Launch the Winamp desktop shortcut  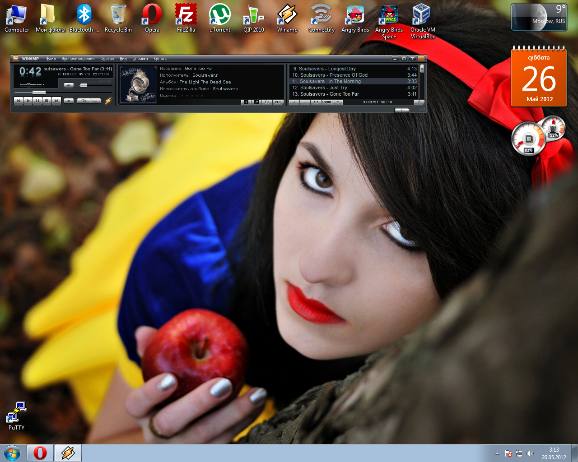(287, 19)
